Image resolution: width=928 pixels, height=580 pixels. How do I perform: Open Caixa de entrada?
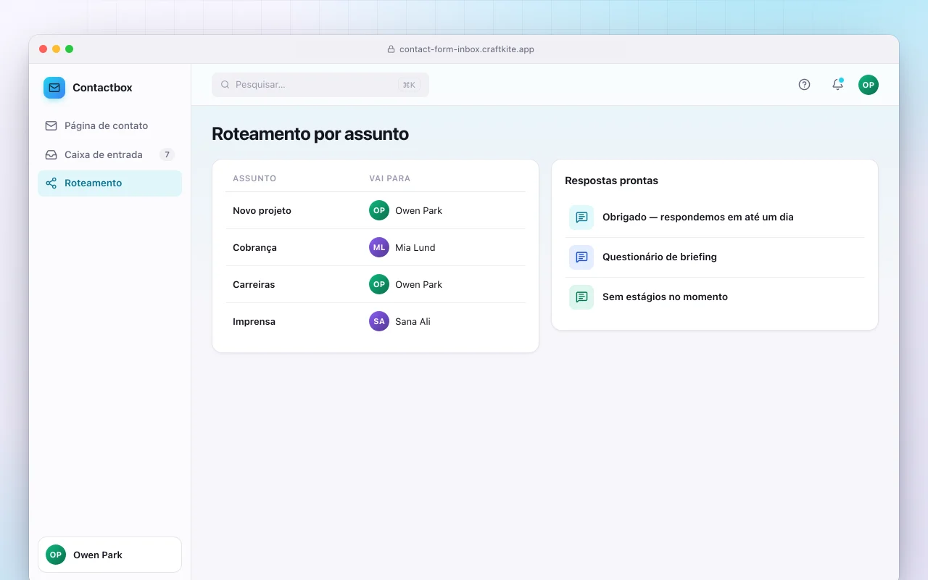tap(109, 154)
